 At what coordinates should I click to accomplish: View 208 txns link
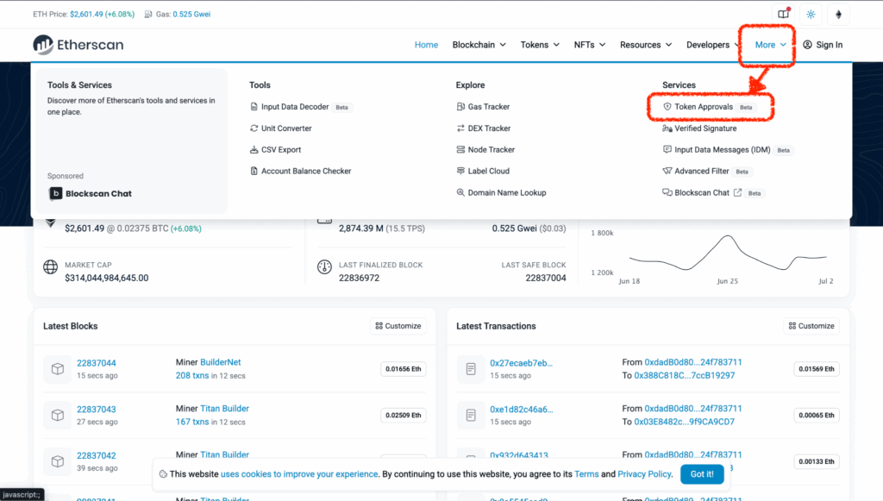click(192, 375)
